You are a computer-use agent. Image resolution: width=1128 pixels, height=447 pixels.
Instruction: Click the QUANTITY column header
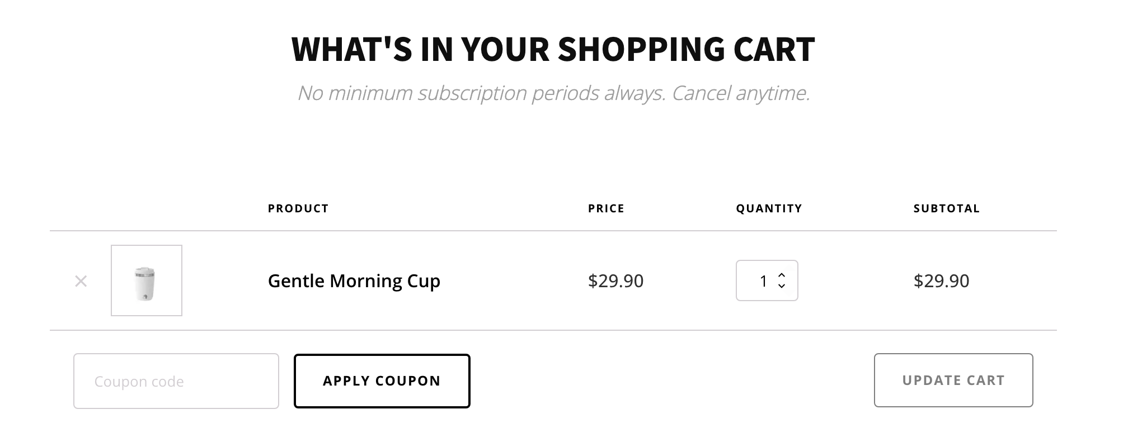tap(769, 208)
